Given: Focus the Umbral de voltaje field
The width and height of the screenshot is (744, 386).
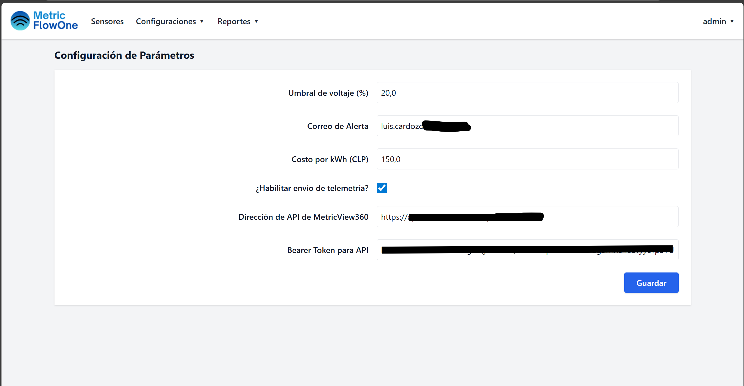Looking at the screenshot, I should point(527,93).
